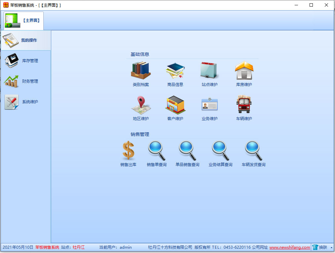Open 车辆维护 truck icon

click(x=244, y=105)
